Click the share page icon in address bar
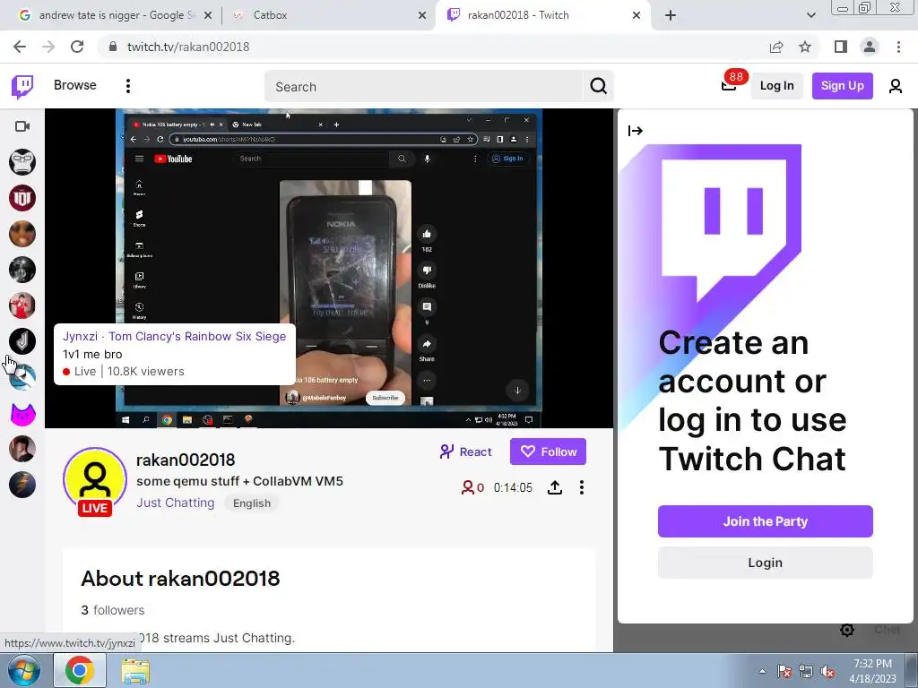Viewport: 918px width, 688px height. tap(776, 47)
